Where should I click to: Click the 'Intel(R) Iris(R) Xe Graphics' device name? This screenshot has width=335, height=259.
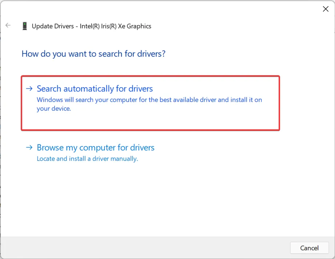click(x=116, y=26)
